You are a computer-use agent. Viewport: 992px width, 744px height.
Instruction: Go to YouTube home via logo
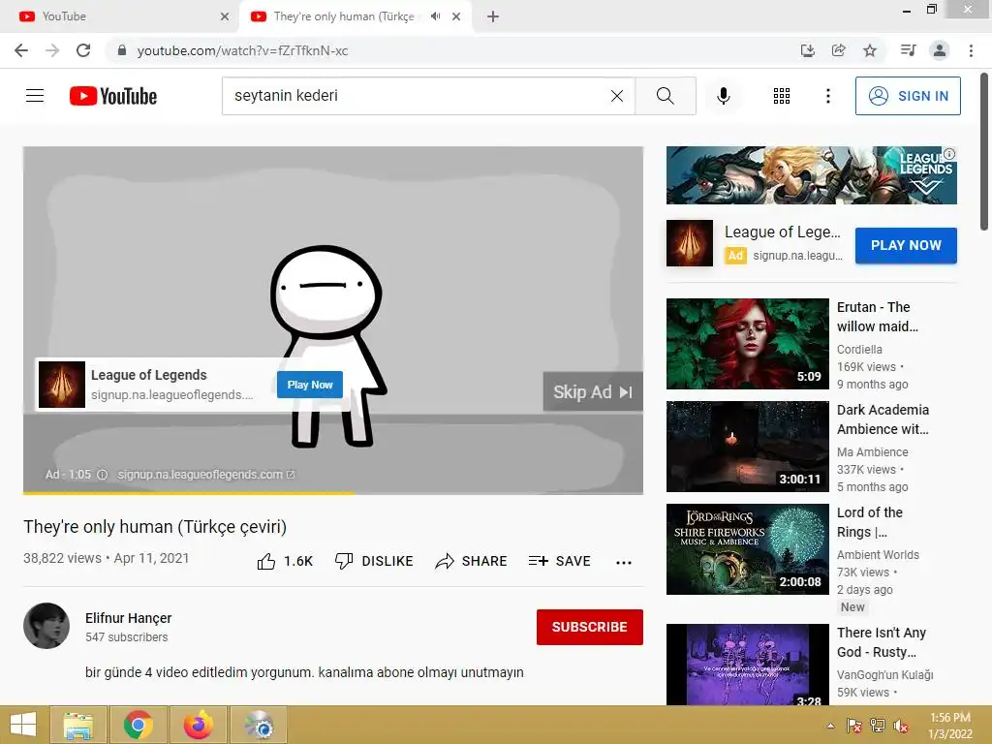coord(113,96)
